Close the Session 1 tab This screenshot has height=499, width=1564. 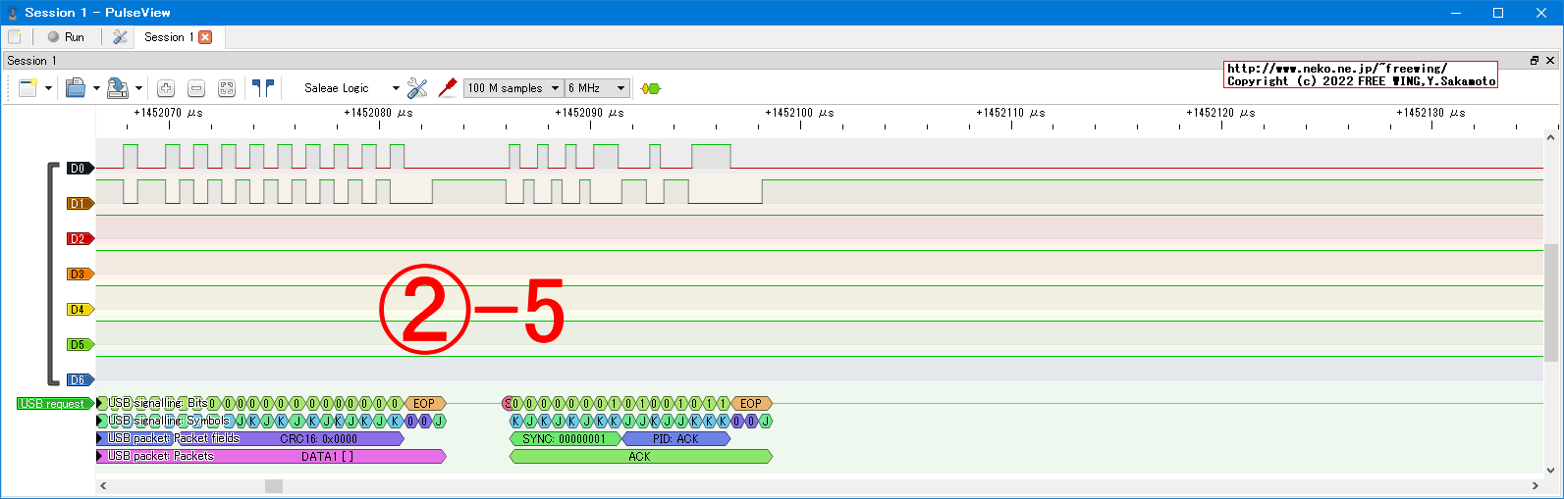205,37
